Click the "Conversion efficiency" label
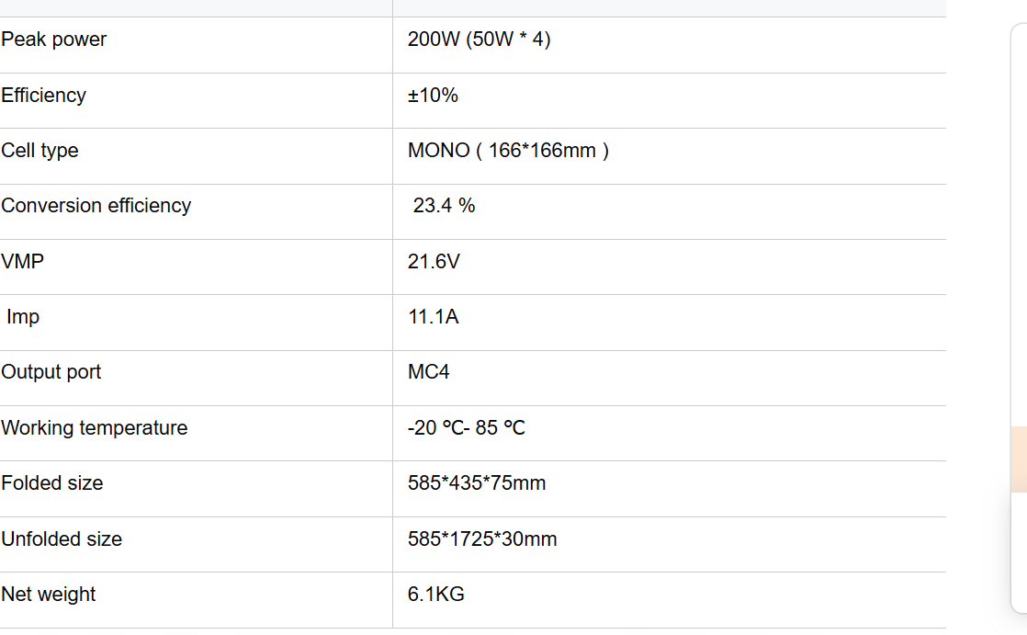Image resolution: width=1027 pixels, height=635 pixels. pyautogui.click(x=96, y=206)
